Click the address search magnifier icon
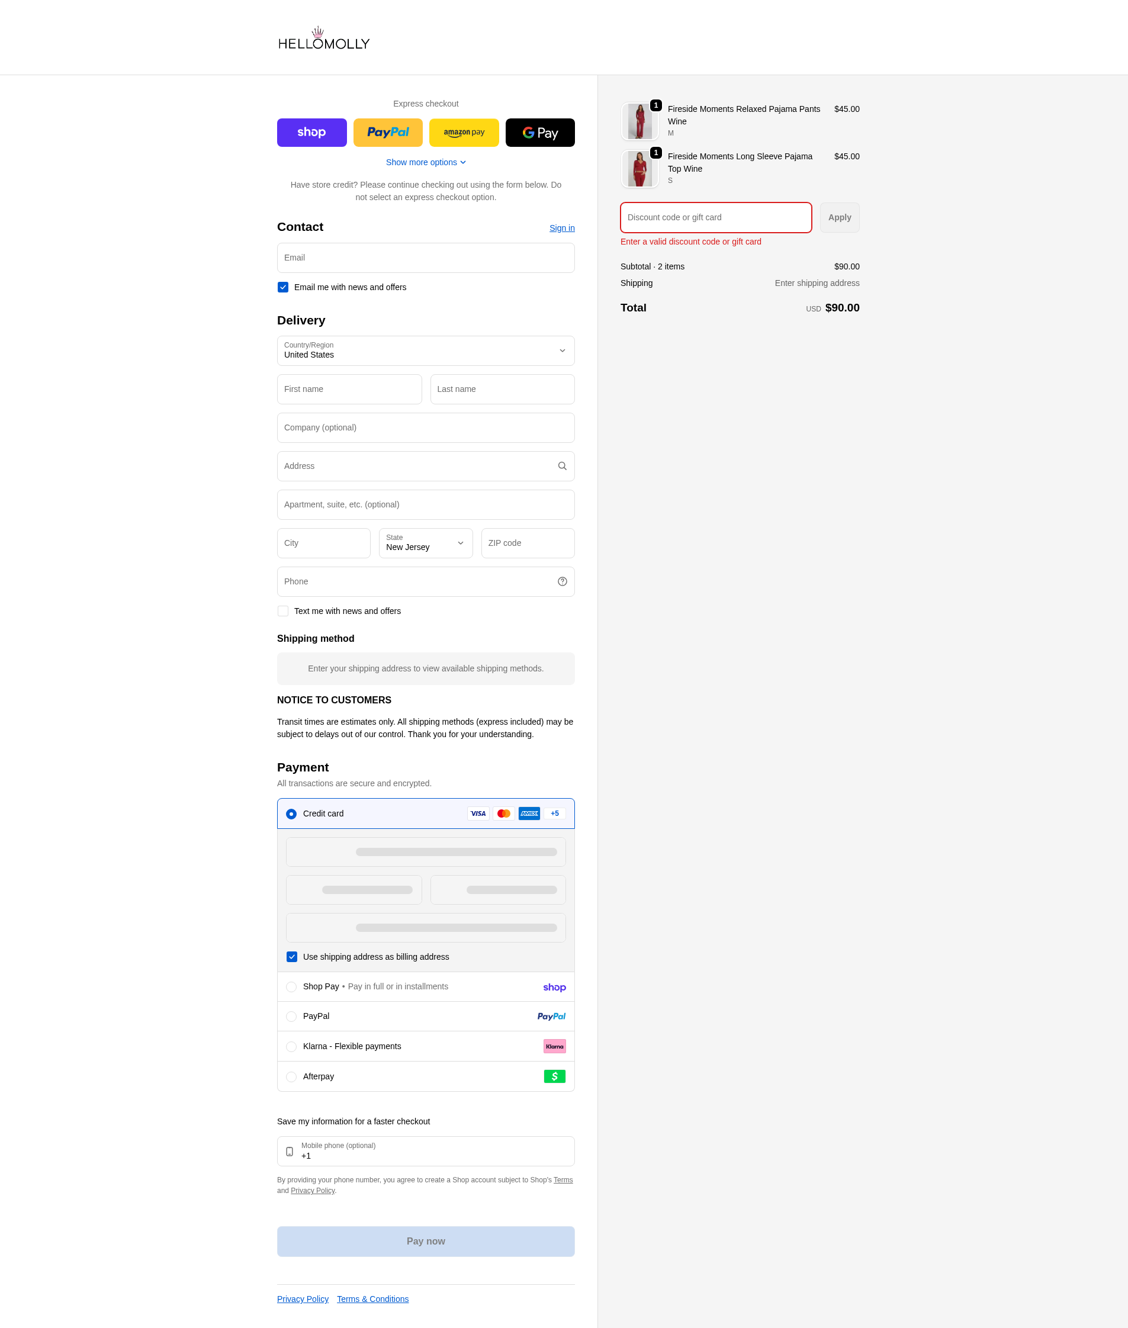Screen dimensions: 1128x1328 click(562, 466)
